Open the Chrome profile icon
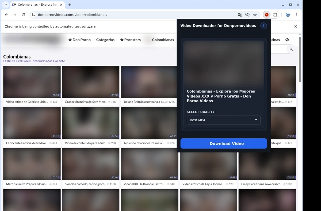This screenshot has height=211, width=321. 288,15
